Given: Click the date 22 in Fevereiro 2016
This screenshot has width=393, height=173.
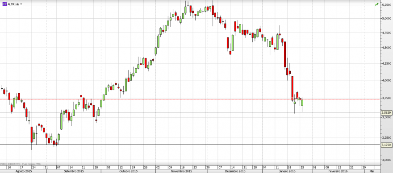Looking at the screenshot, I should [x=351, y=167].
